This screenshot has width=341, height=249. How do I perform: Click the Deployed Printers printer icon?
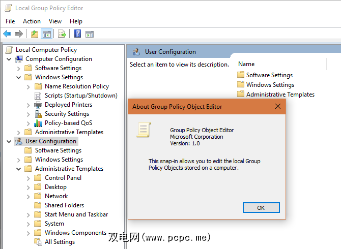coord(38,105)
